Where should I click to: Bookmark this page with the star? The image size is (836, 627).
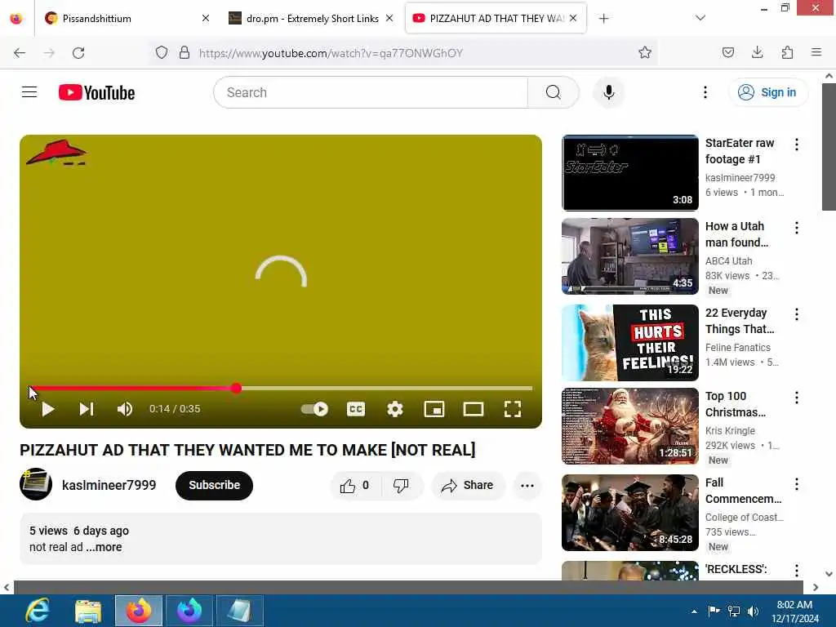tap(645, 53)
